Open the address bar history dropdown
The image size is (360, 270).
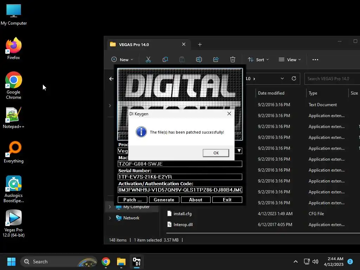(x=282, y=78)
